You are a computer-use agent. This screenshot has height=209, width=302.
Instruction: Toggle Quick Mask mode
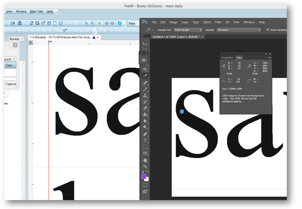(x=145, y=185)
